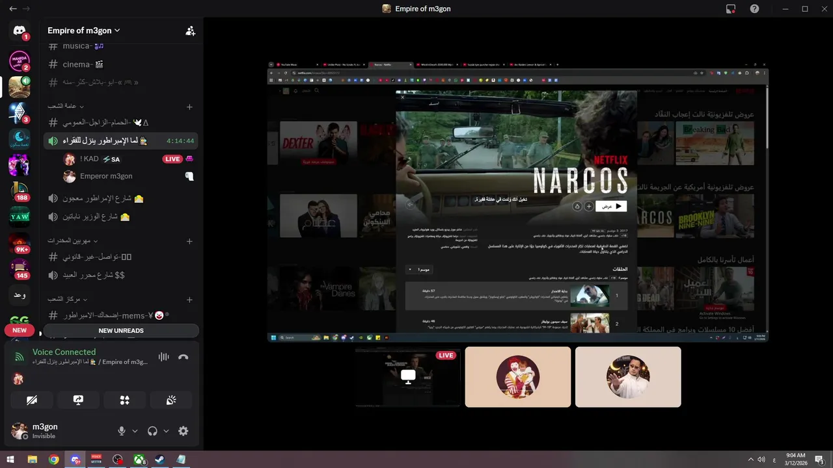
Task: Deafen with the headphones icon
Action: coord(152,431)
